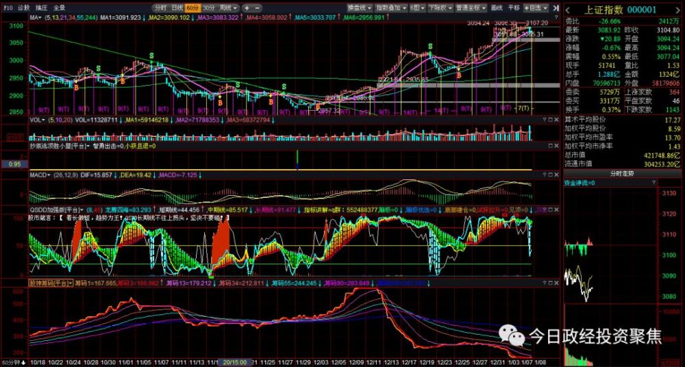This screenshot has height=367, width=685.
Task: Switch to the 分时 intraday chart tab
Action: (160, 8)
